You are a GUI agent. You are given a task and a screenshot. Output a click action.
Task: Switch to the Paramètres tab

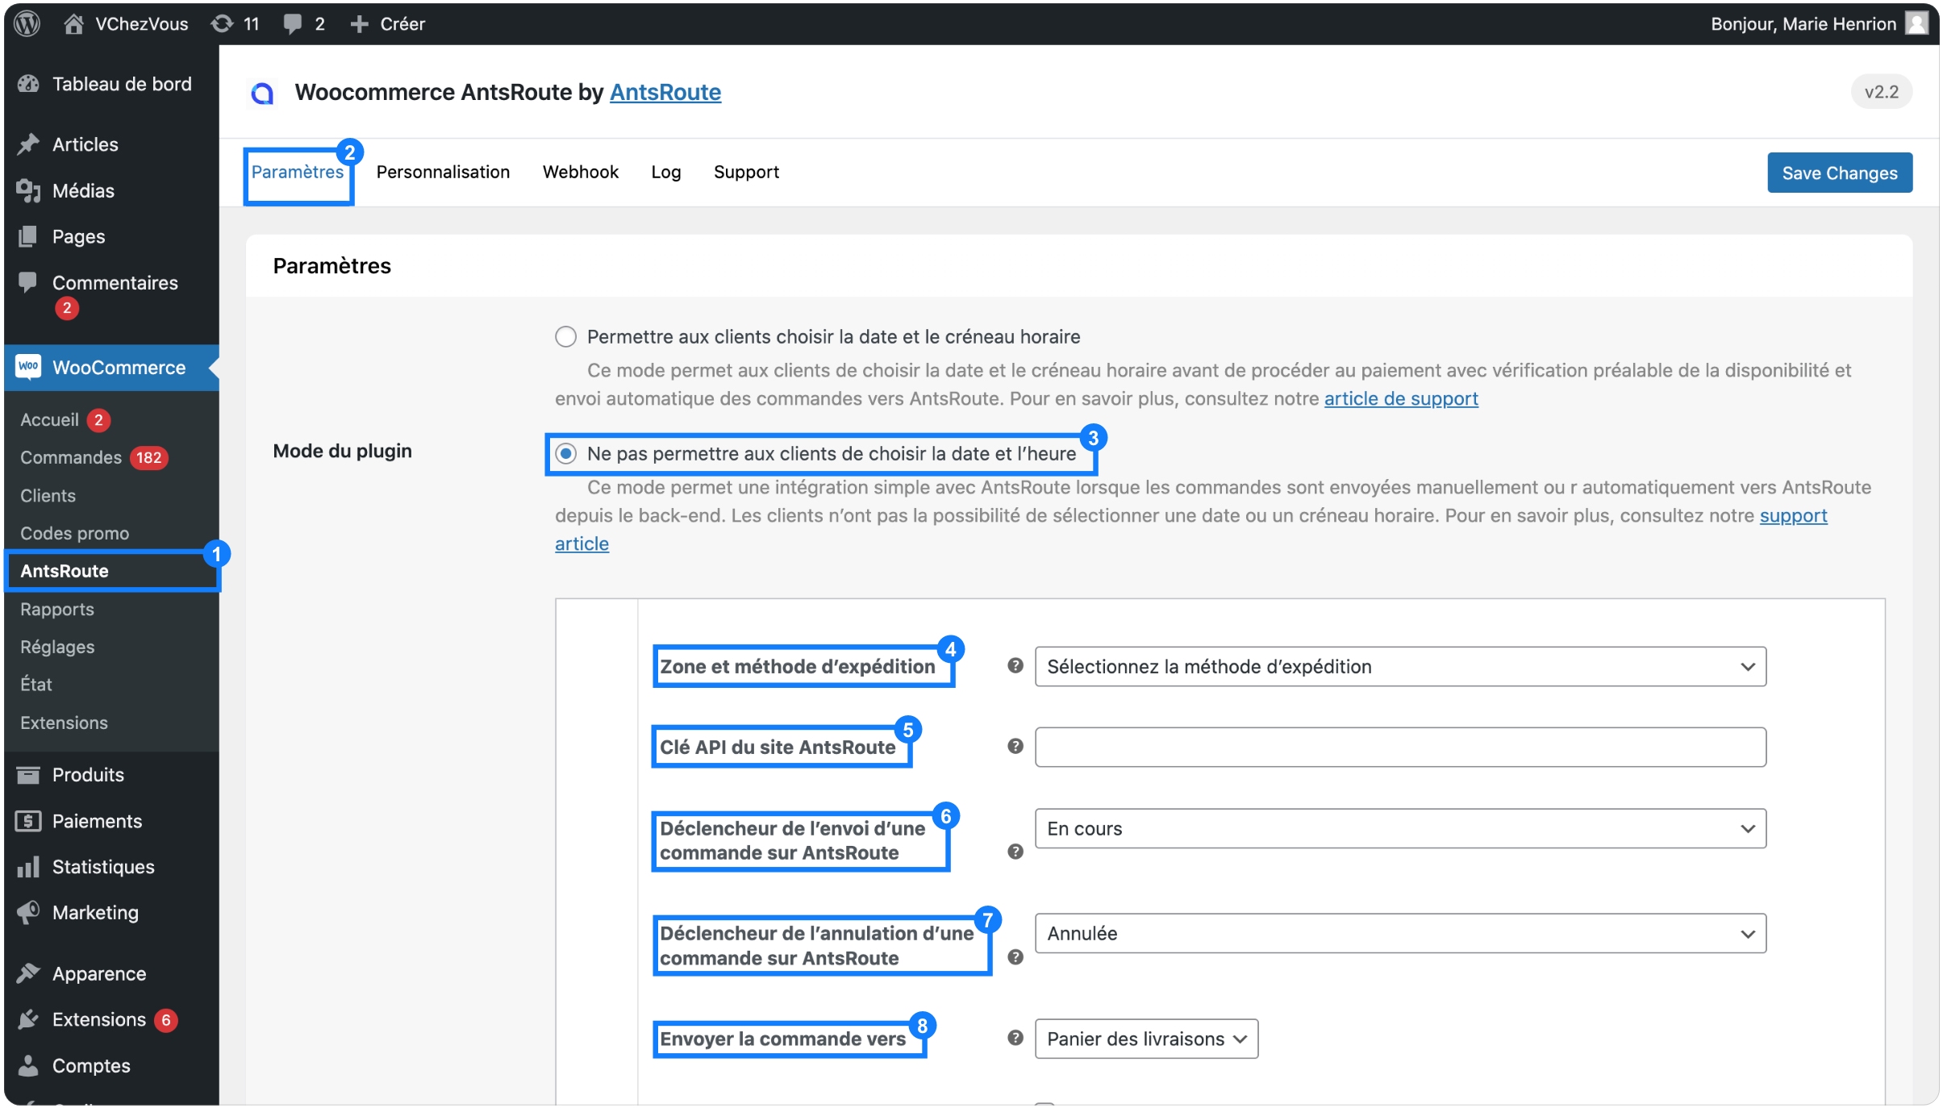tap(297, 172)
